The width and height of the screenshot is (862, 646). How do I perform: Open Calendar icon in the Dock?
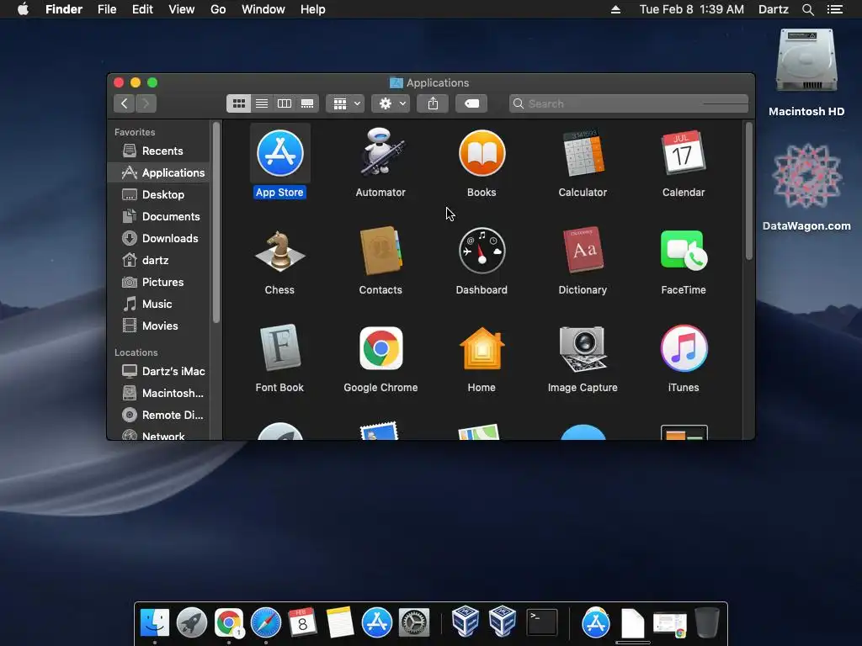click(302, 622)
